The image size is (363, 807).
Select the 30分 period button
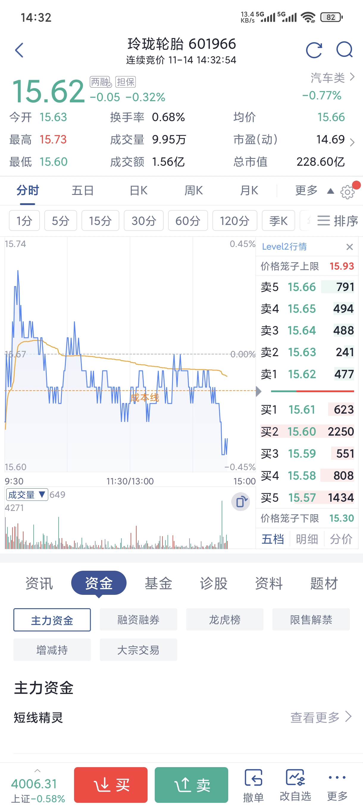point(143,220)
